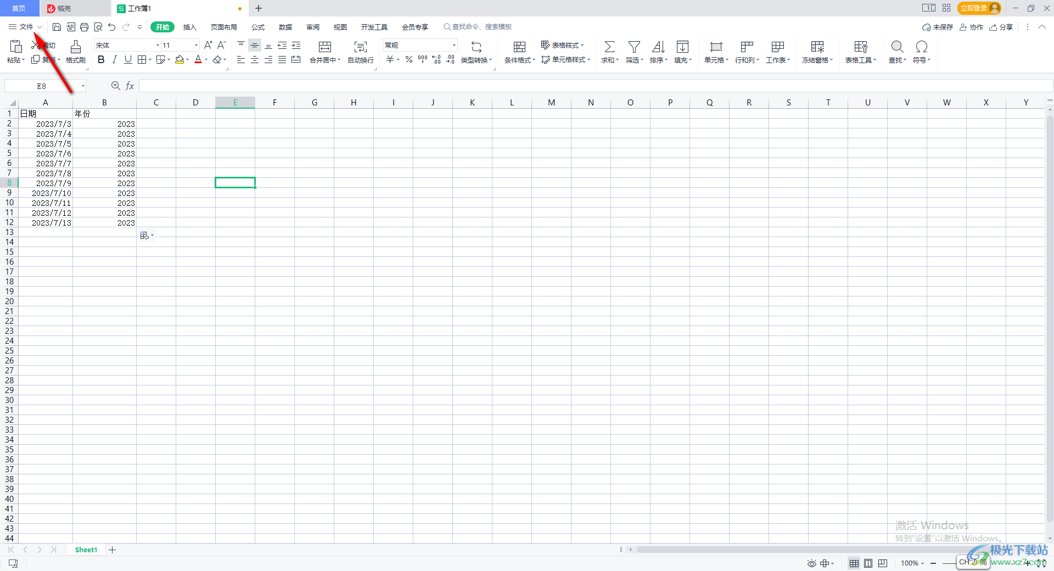Open the File (文件) menu
The width and height of the screenshot is (1054, 571).
pyautogui.click(x=25, y=27)
